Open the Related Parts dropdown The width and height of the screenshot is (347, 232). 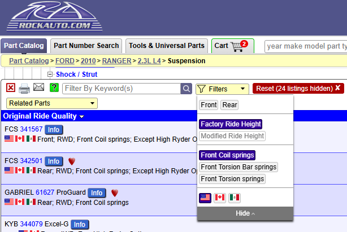pyautogui.click(x=52, y=103)
